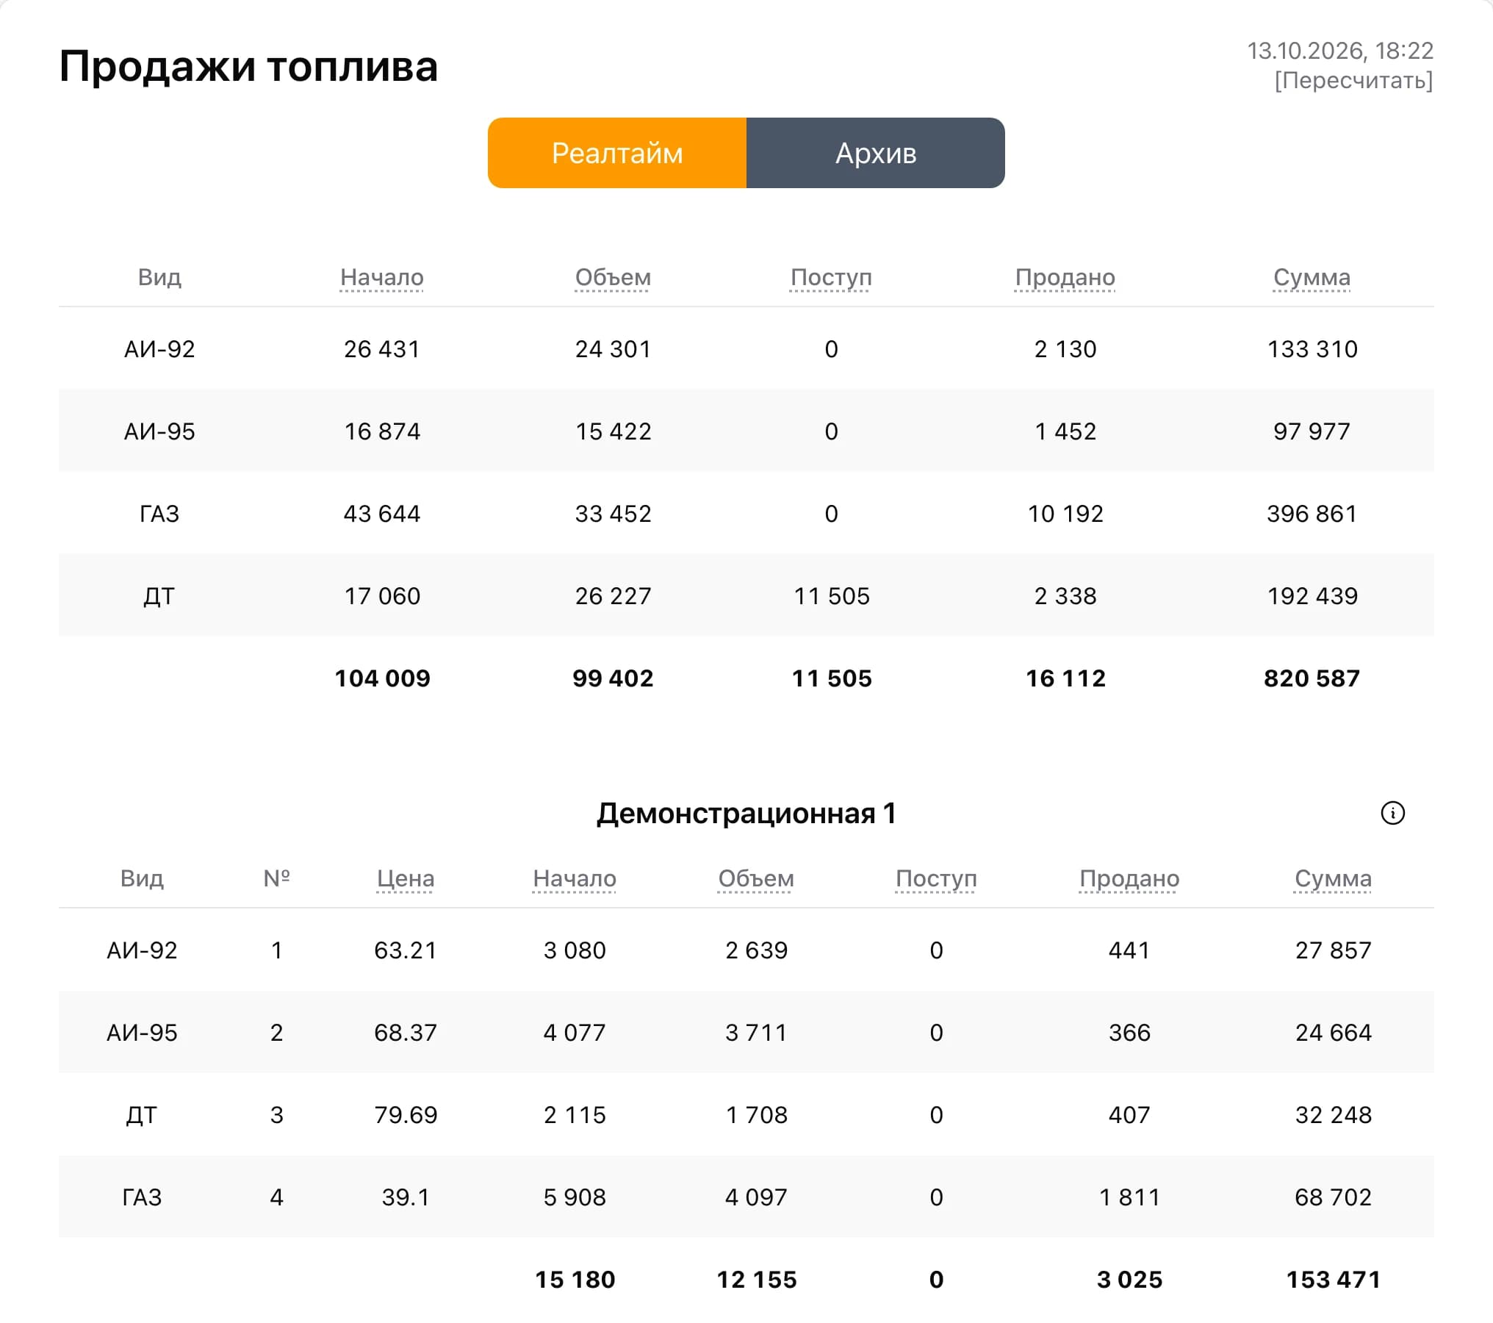
Task: Click Сумма header in Демонстрационная 1 table
Action: [x=1333, y=878]
